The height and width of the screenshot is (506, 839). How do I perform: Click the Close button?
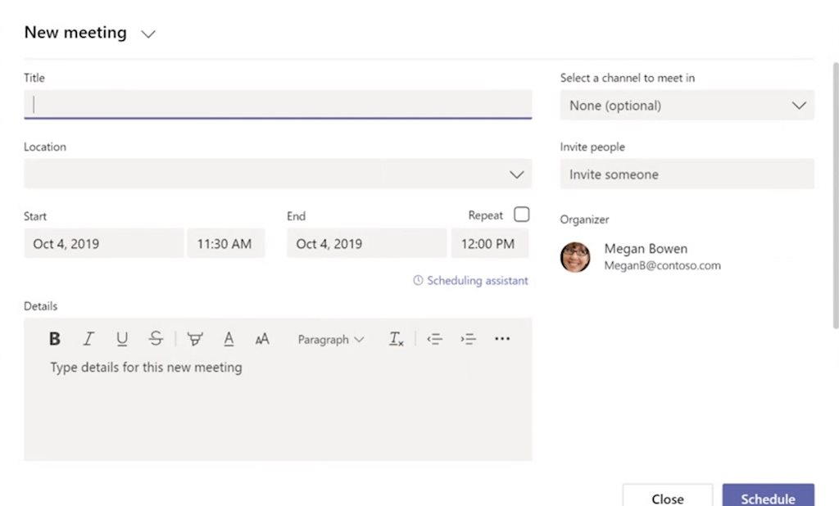(x=667, y=497)
